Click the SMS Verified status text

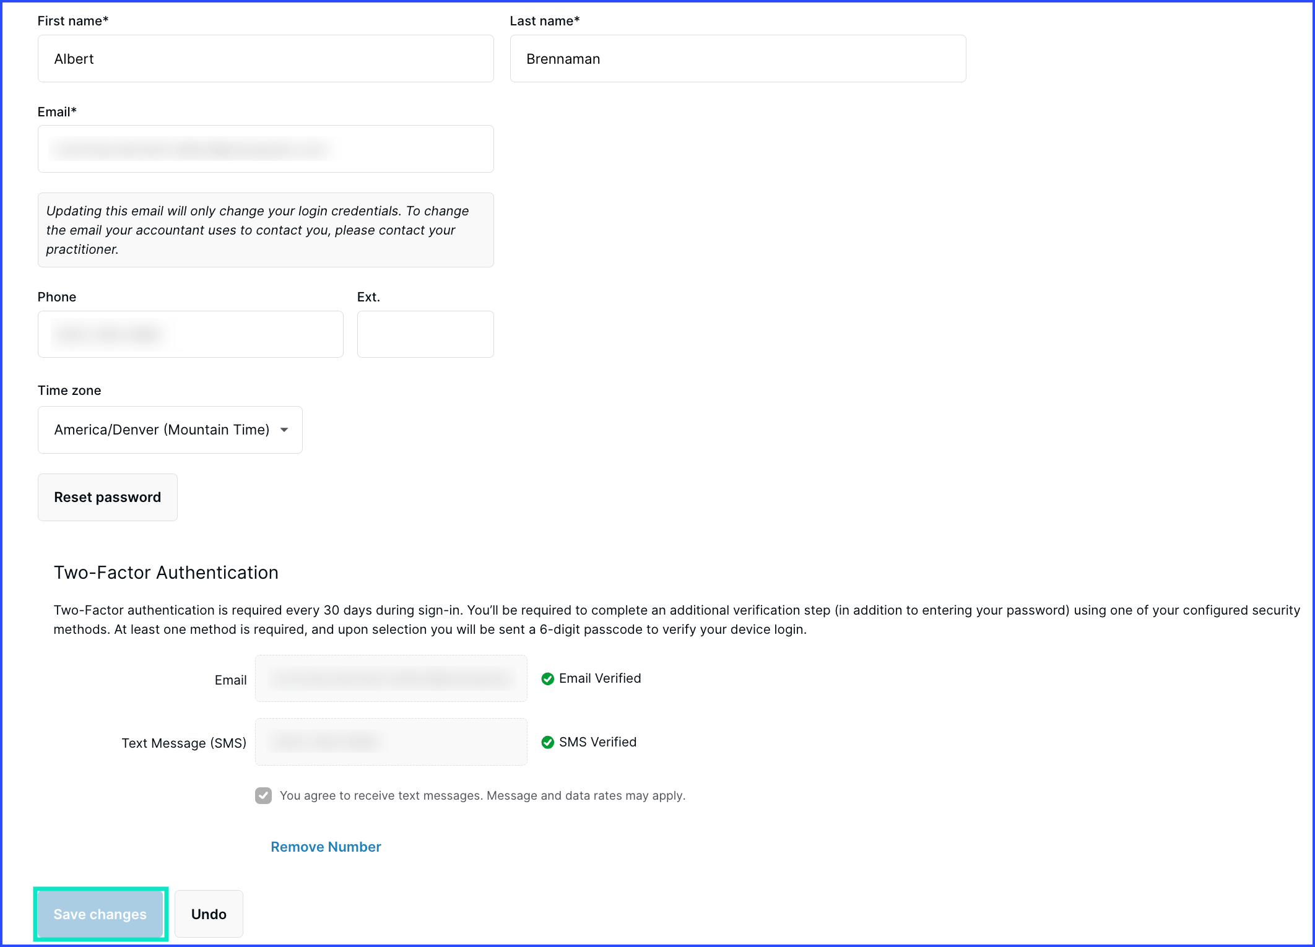point(597,742)
